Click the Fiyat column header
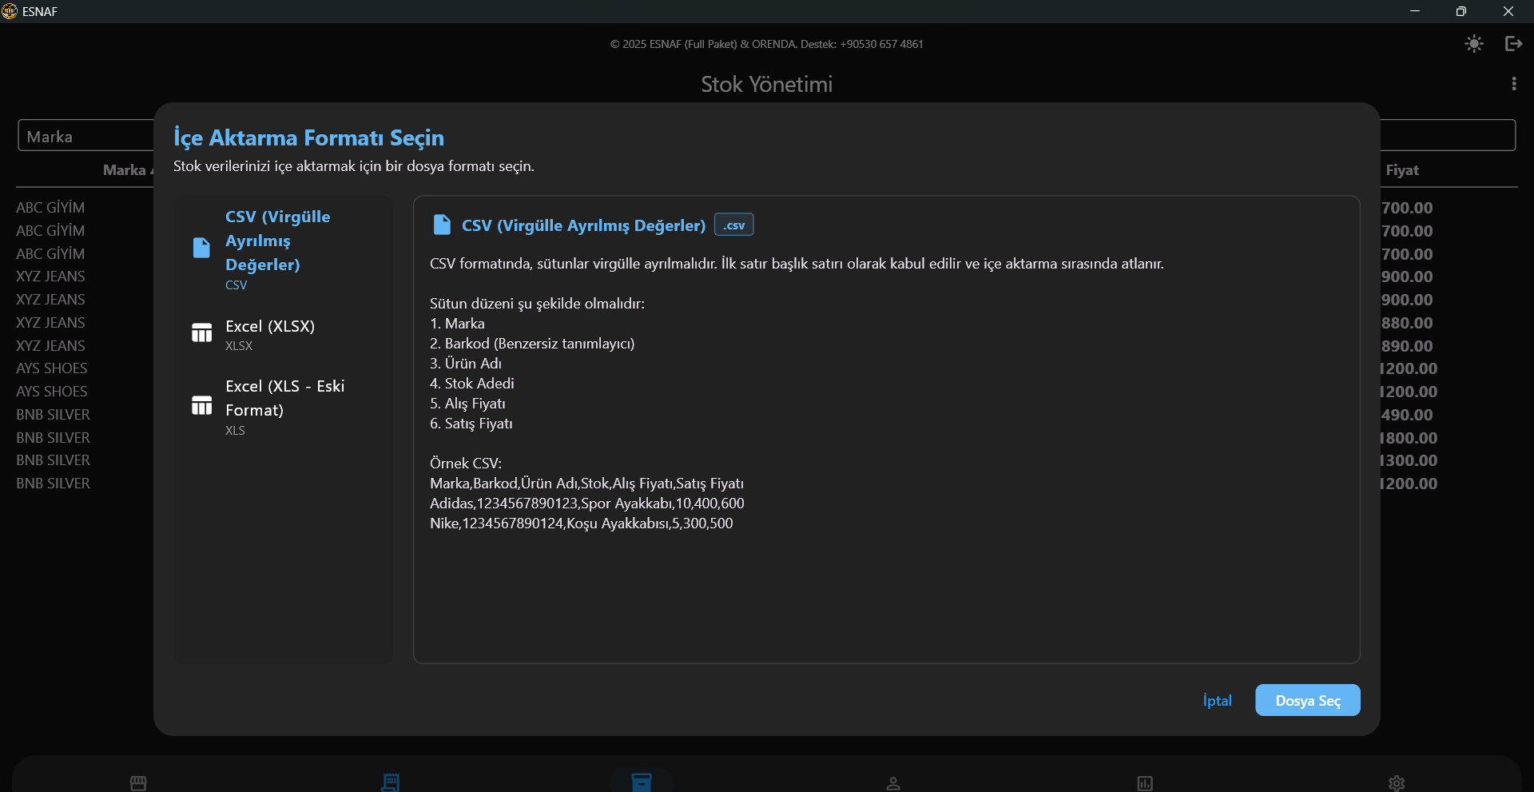This screenshot has width=1534, height=792. coord(1402,170)
